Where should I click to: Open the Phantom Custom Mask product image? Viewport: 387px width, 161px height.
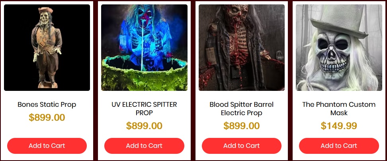point(339,48)
